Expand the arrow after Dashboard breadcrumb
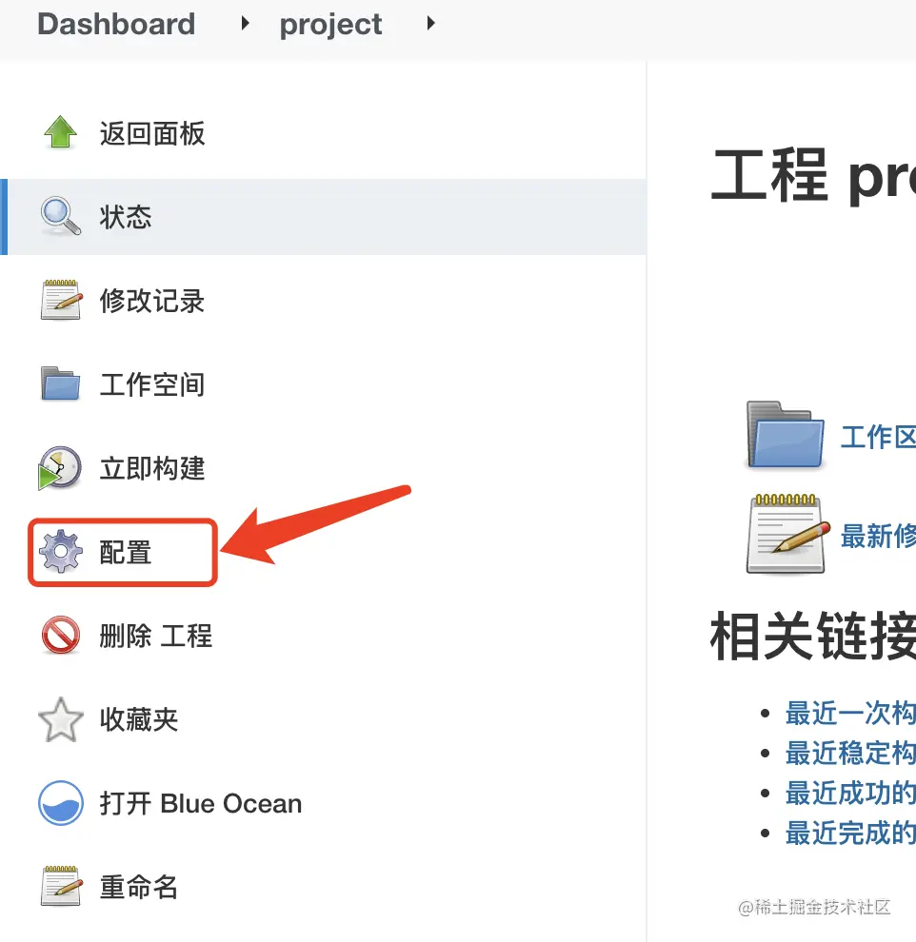 [x=245, y=24]
